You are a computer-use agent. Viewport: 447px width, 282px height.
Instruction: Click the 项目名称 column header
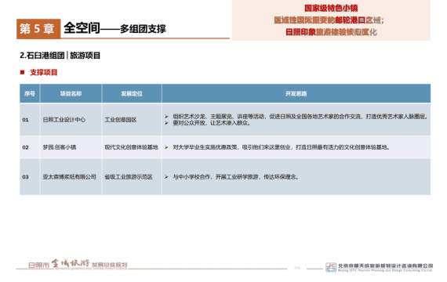[x=71, y=93]
